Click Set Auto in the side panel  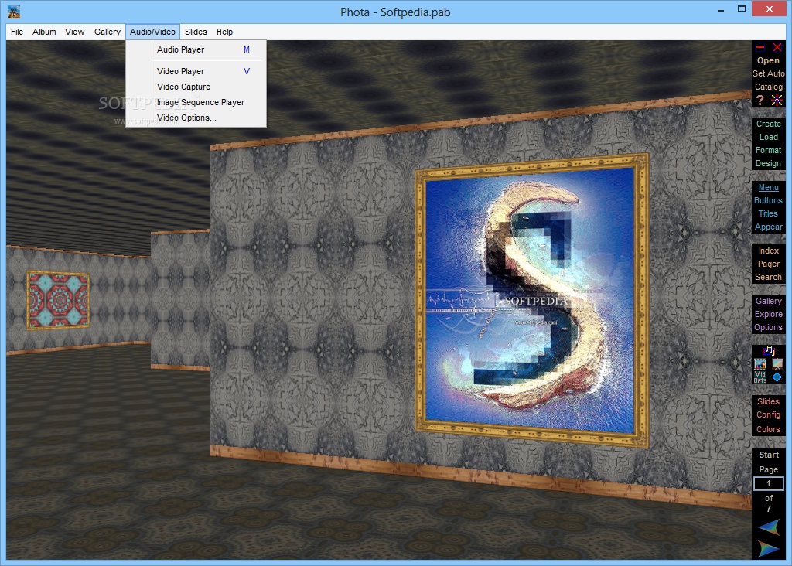pos(768,73)
